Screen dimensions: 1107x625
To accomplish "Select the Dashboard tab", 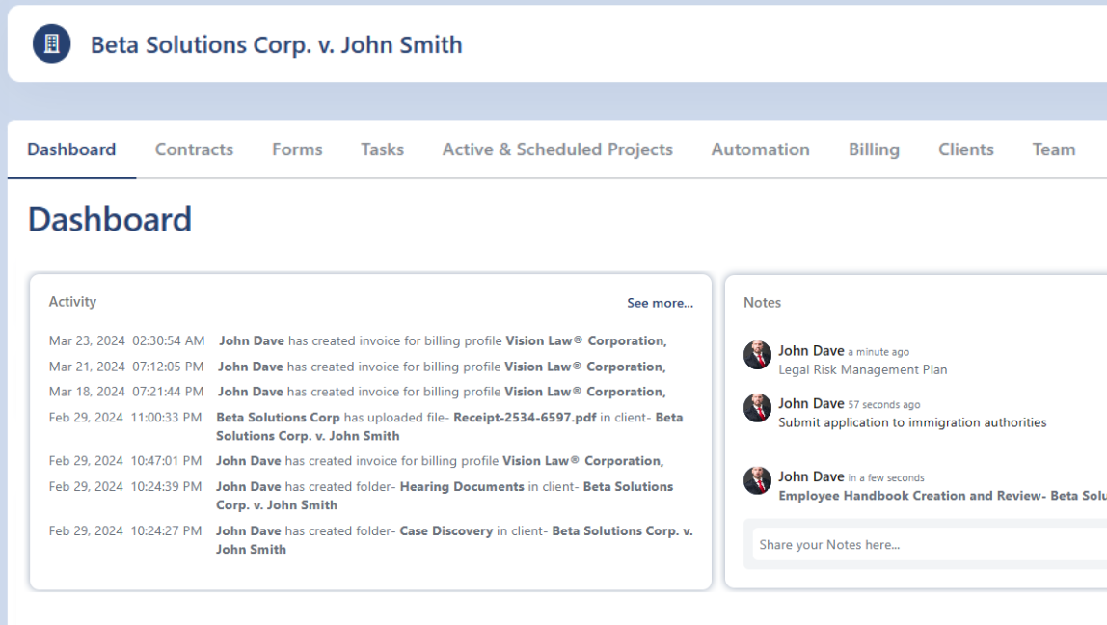I will point(71,149).
